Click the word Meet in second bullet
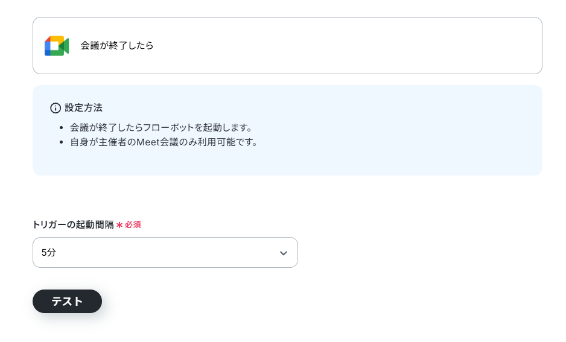566x342 pixels. click(148, 142)
